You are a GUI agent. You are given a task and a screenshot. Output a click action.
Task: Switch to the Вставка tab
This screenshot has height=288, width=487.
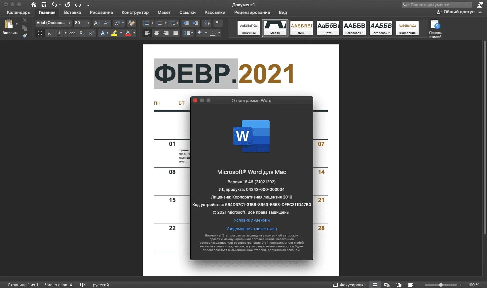click(x=72, y=12)
